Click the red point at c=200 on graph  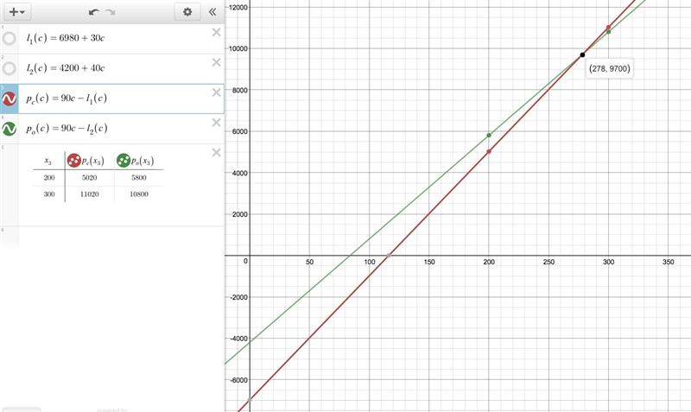coord(489,151)
